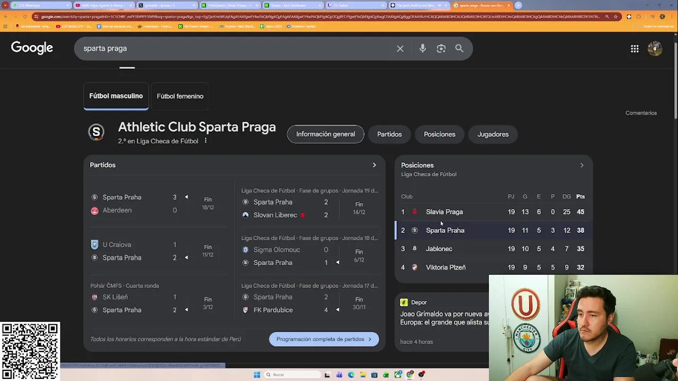Click the Sigma Olomouc team crest
This screenshot has height=381, width=678.
click(x=245, y=250)
